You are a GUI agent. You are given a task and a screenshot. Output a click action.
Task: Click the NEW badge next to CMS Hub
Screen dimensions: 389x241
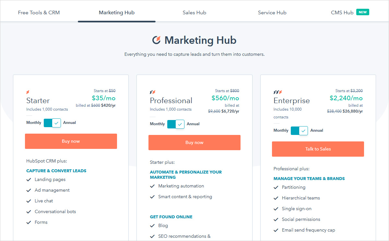[x=362, y=12]
